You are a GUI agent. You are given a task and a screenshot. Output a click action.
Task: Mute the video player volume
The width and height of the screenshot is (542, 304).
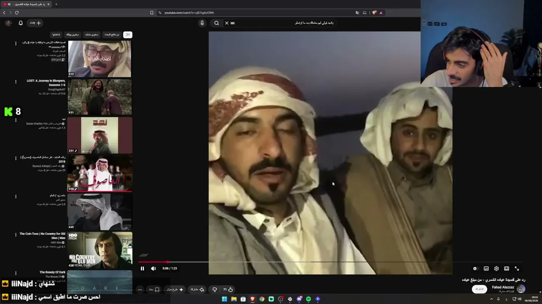[153, 269]
